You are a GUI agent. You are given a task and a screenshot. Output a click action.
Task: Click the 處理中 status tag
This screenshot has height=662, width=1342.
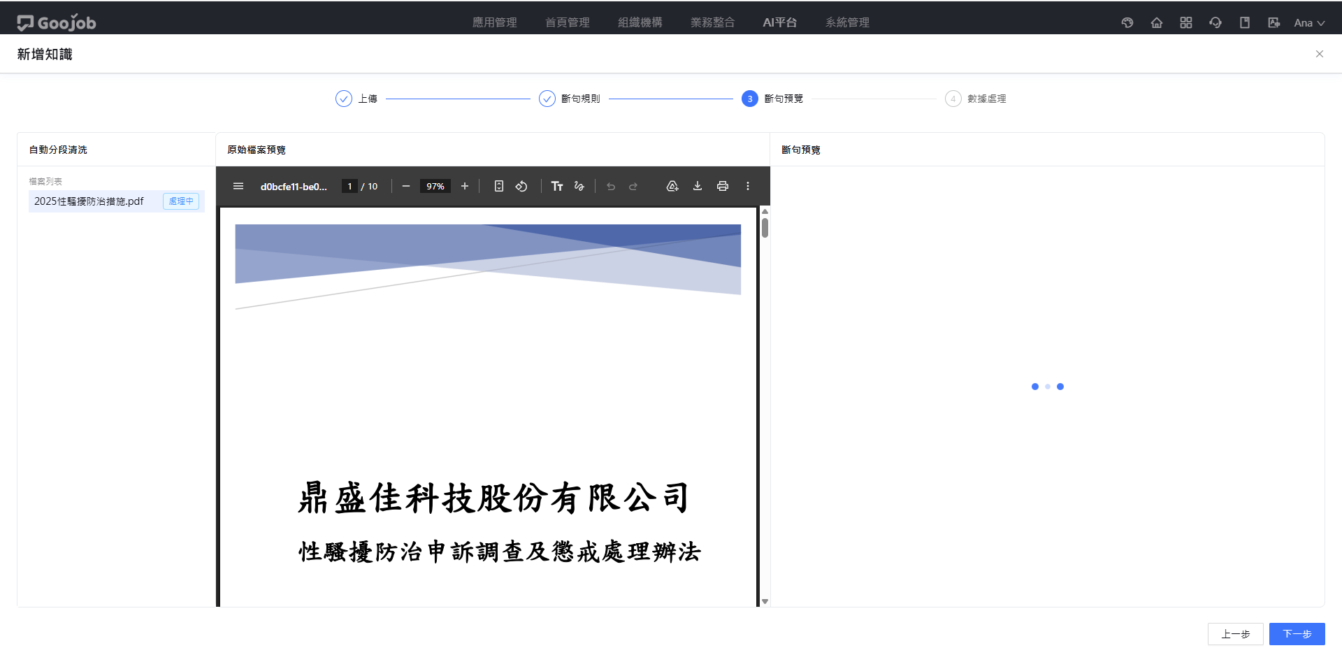[181, 201]
